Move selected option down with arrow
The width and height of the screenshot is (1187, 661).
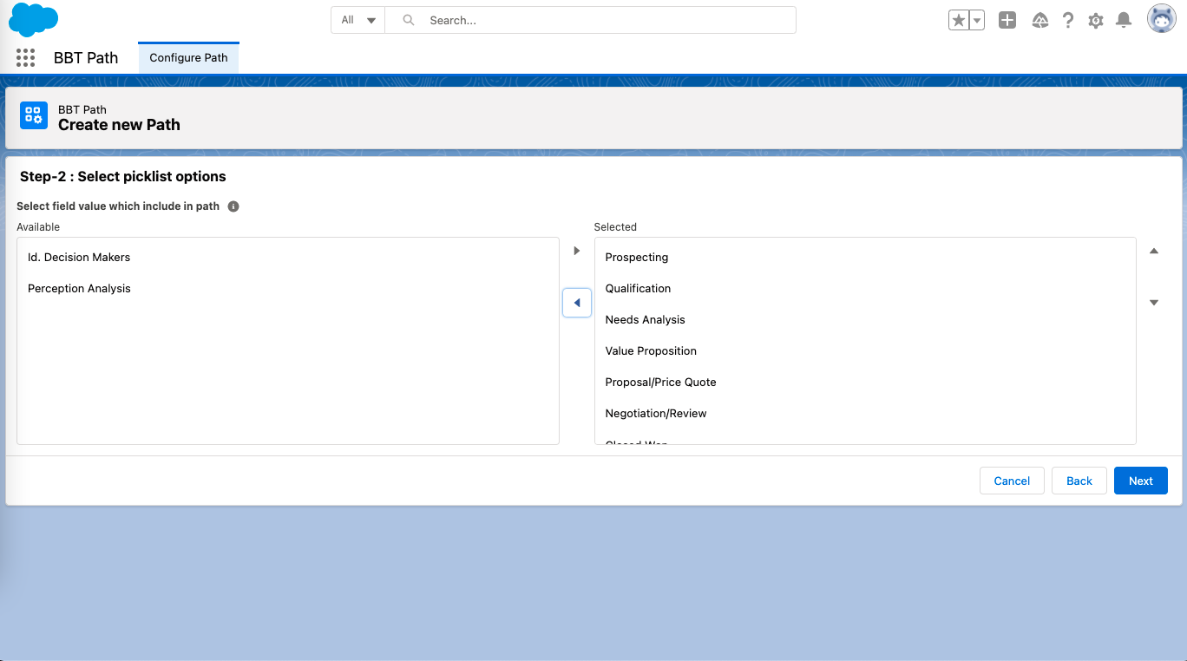point(1154,303)
